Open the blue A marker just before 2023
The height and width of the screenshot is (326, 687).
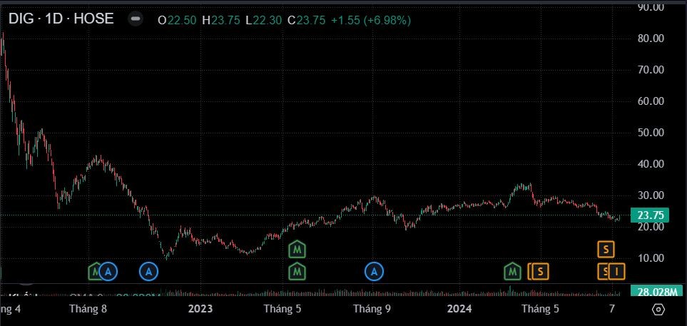pyautogui.click(x=148, y=271)
